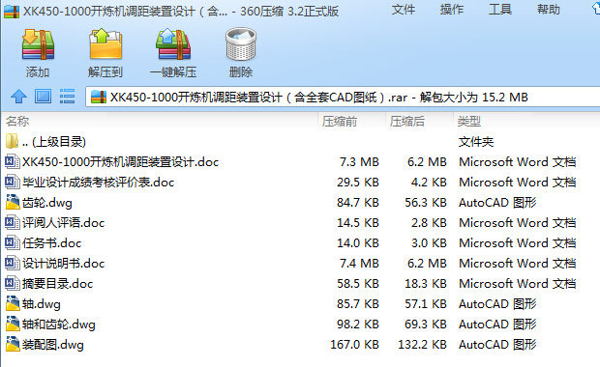Open the 帮助 menu

click(x=548, y=9)
